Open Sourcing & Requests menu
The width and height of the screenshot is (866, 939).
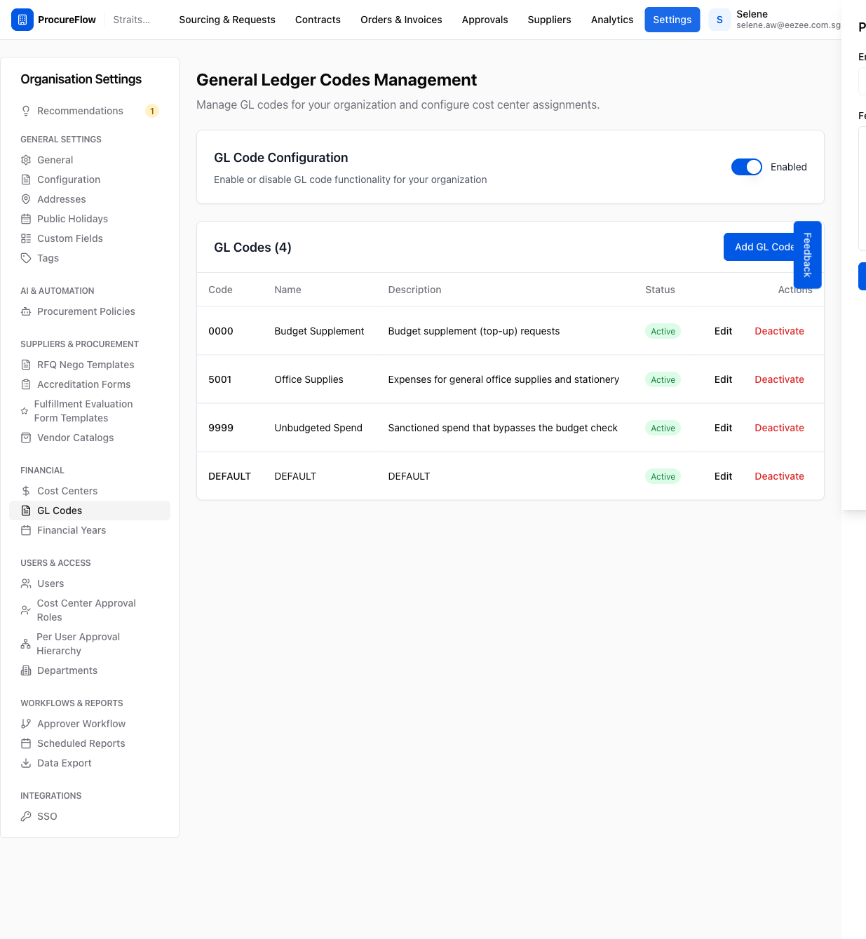227,20
